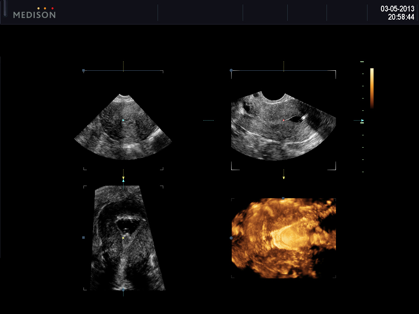
Task: Select the top-right sagittal ultrasound plane
Action: click(283, 126)
